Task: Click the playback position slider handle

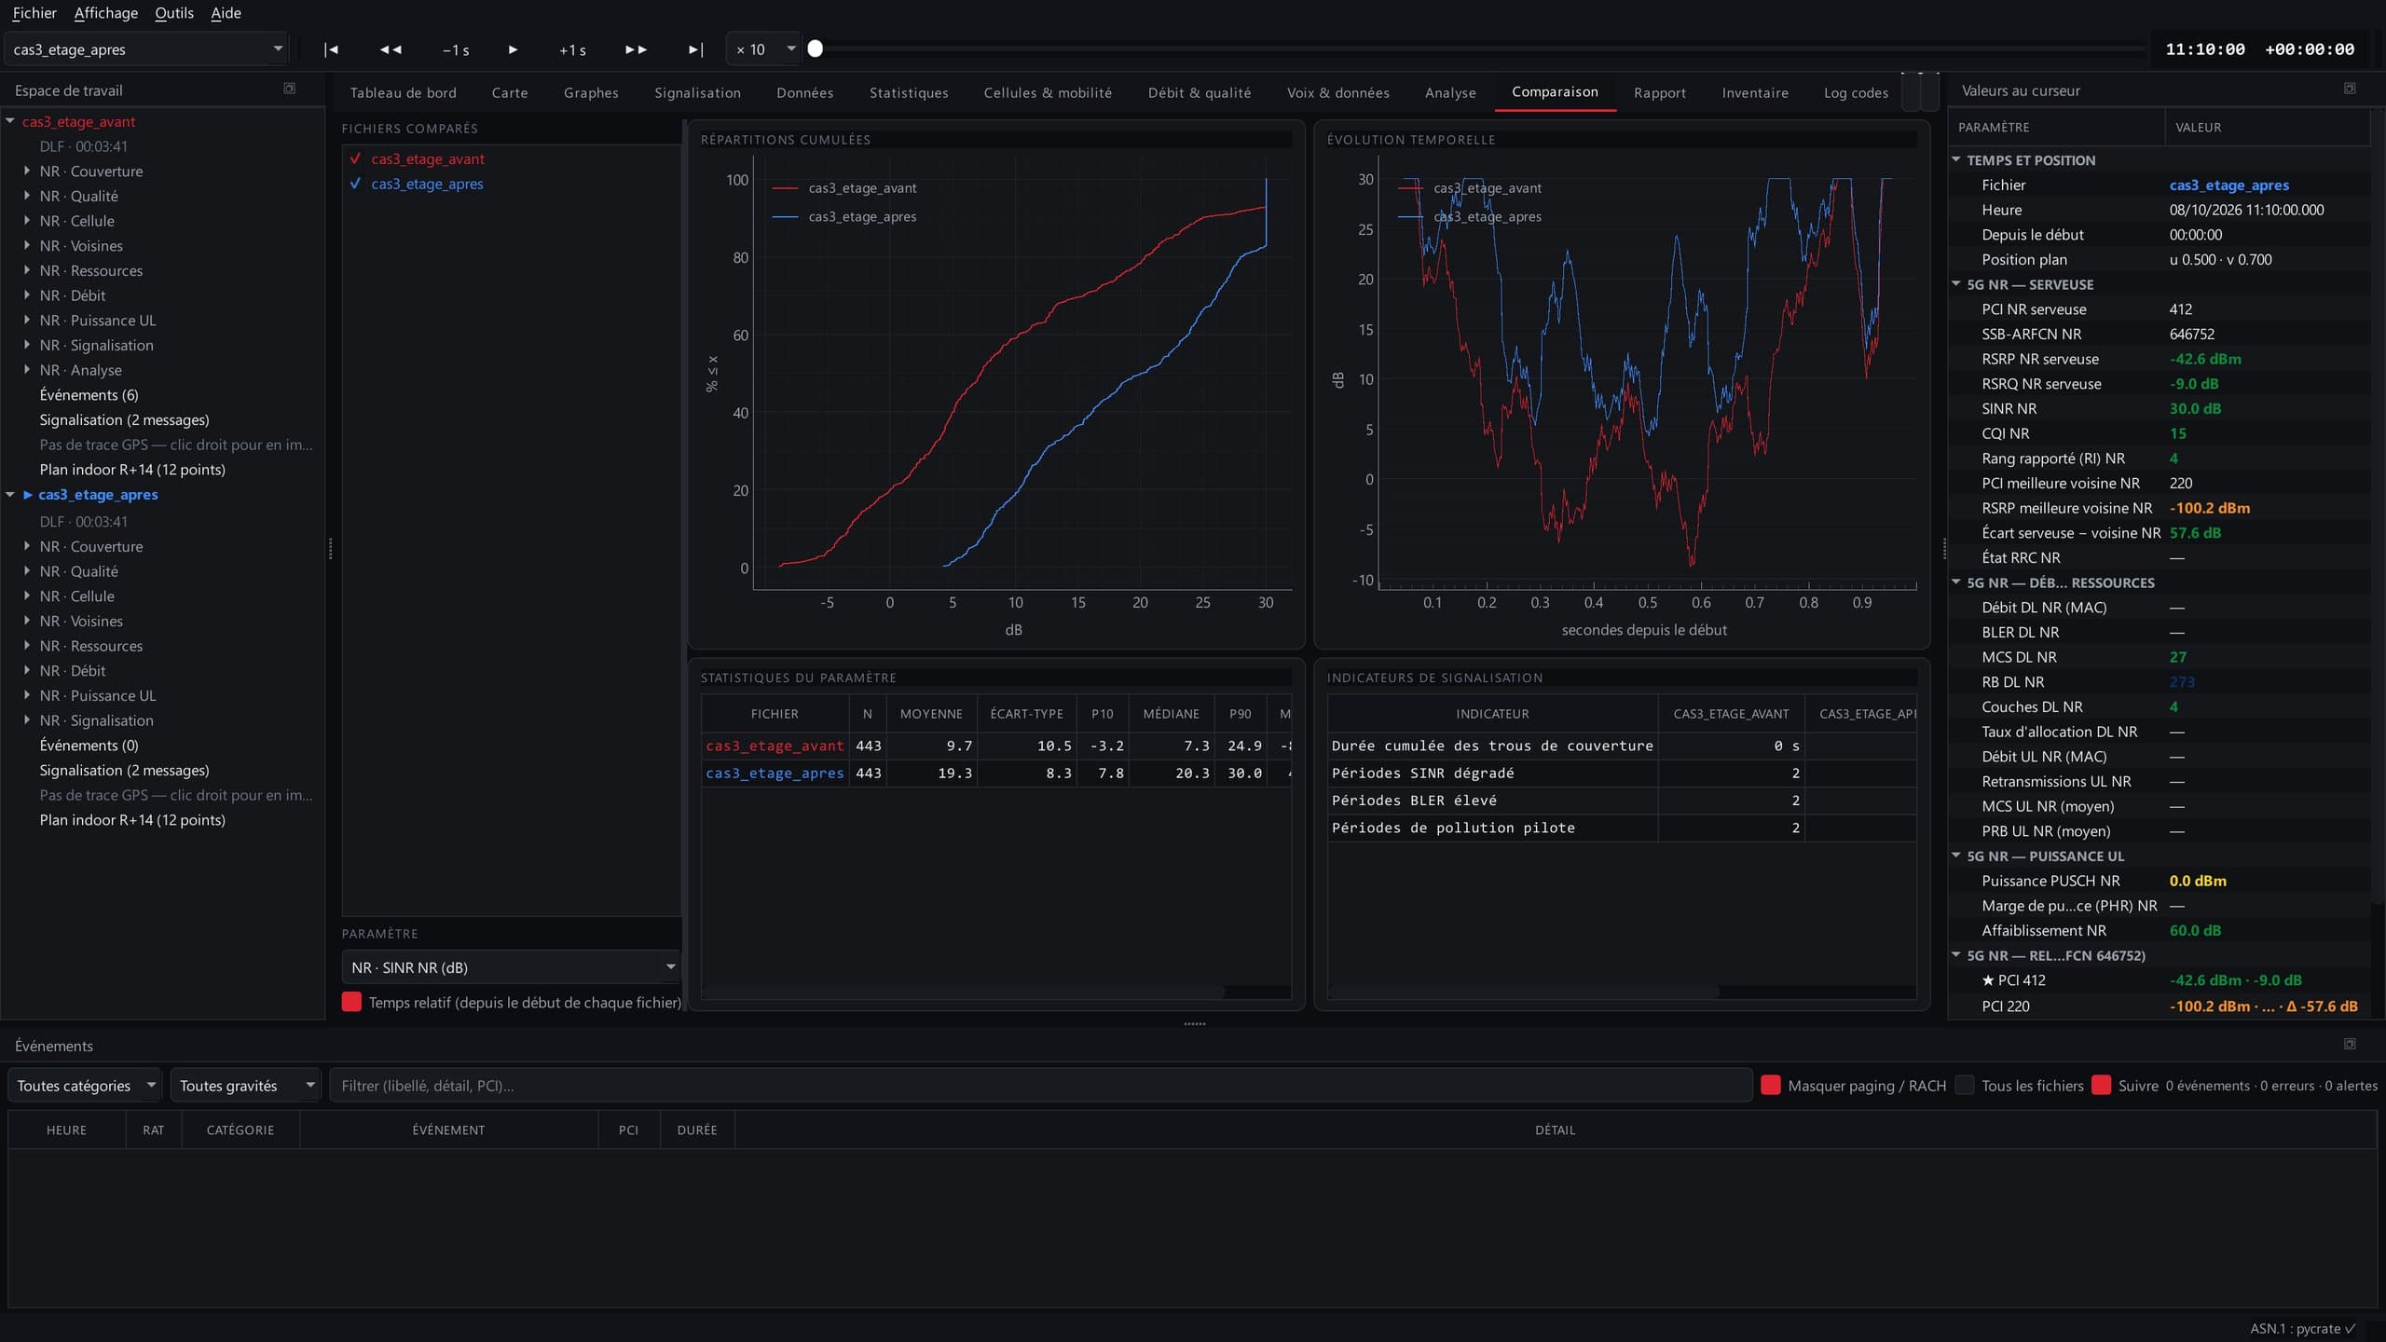Action: pyautogui.click(x=816, y=48)
